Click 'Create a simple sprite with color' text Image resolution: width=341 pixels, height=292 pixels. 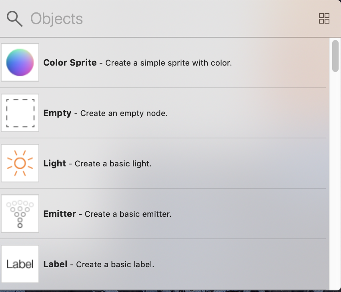pos(168,63)
